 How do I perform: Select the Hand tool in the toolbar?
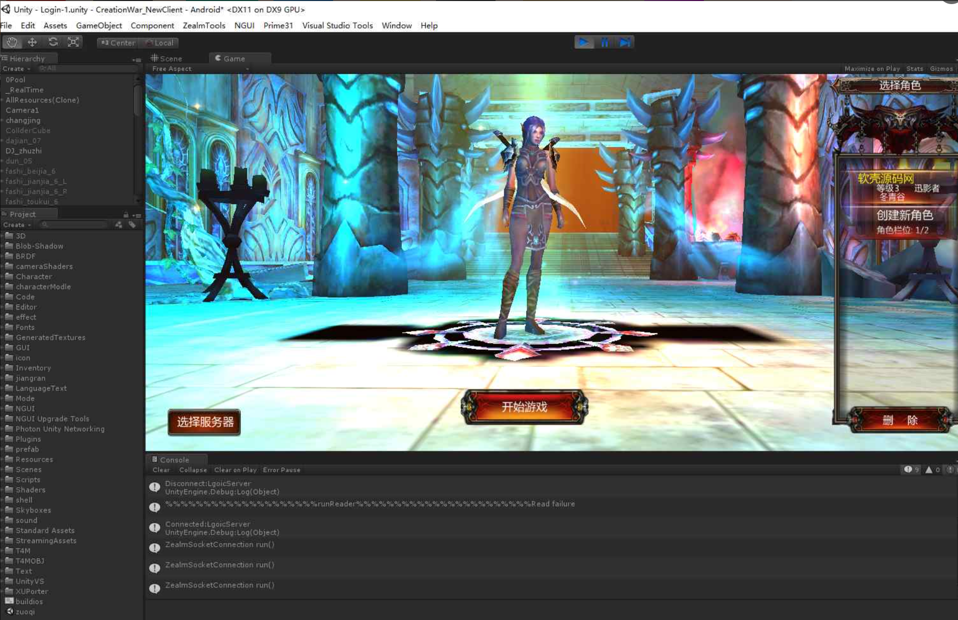[x=12, y=42]
